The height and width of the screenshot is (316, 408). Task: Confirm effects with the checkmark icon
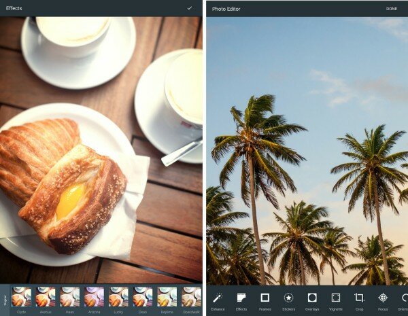click(190, 8)
